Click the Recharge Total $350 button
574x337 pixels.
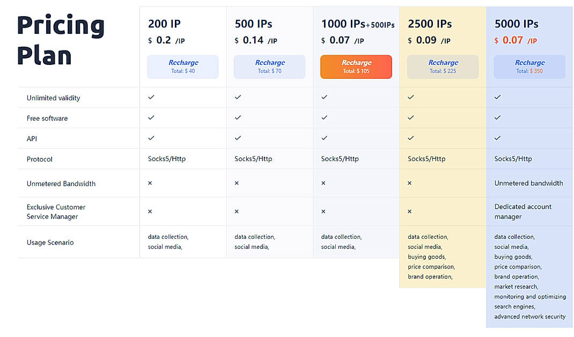click(529, 66)
